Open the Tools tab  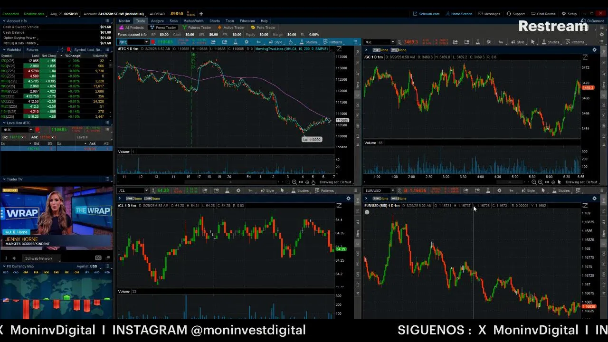click(x=230, y=21)
